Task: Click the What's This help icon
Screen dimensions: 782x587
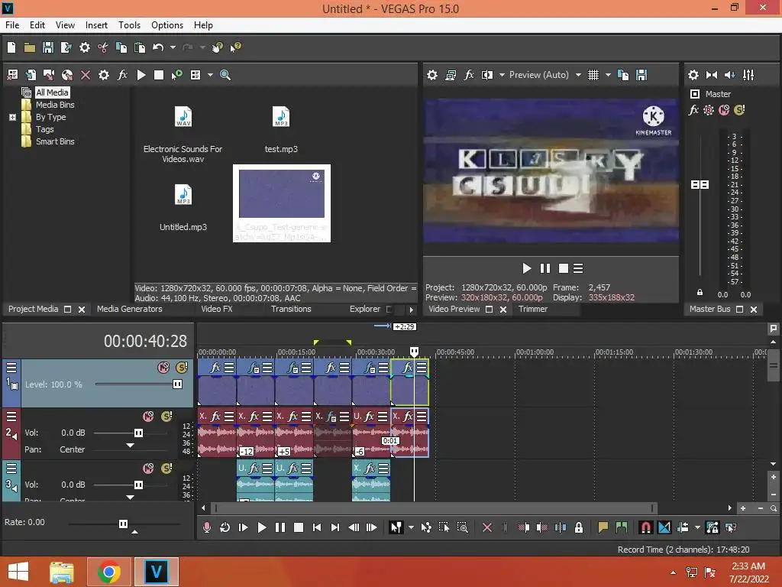Action: click(235, 47)
